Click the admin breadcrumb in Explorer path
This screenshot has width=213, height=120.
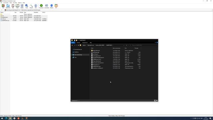click(84, 45)
